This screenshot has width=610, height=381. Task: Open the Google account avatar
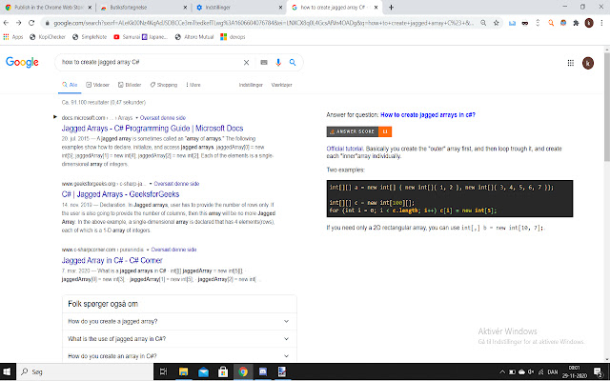[588, 63]
